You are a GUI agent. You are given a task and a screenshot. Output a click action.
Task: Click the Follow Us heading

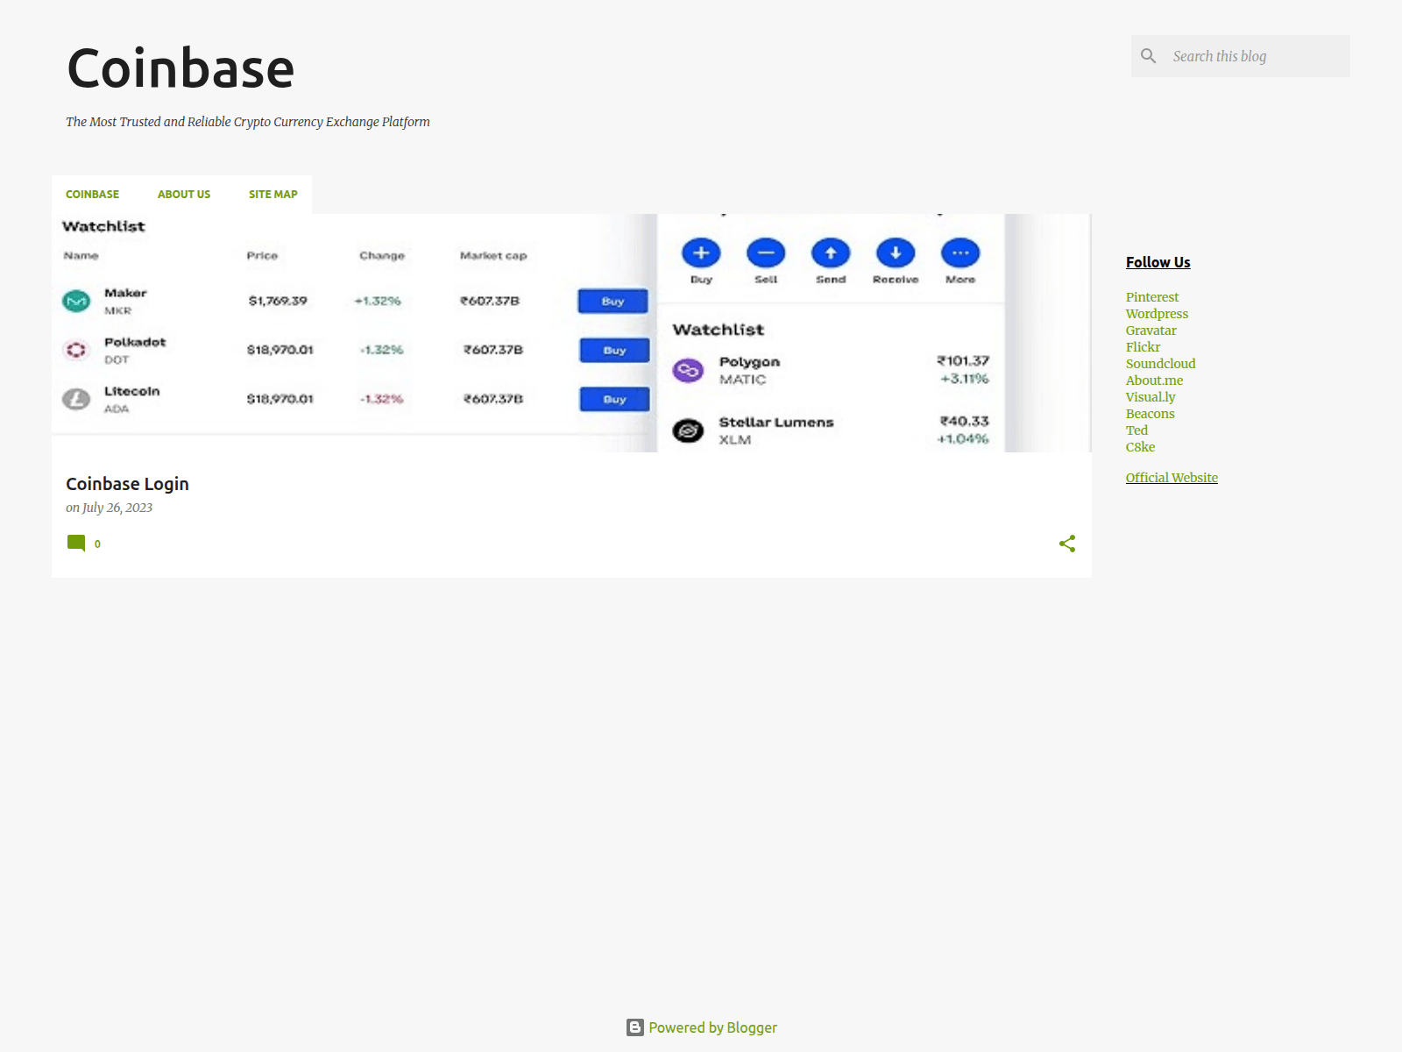click(x=1158, y=262)
